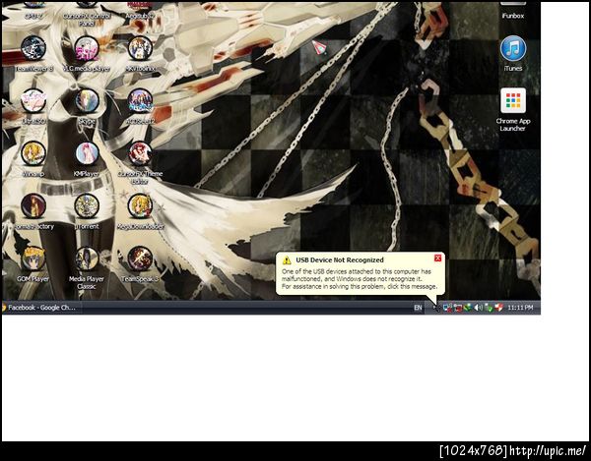Select the GOM Player desktop icon
591x461 pixels.
point(33,259)
